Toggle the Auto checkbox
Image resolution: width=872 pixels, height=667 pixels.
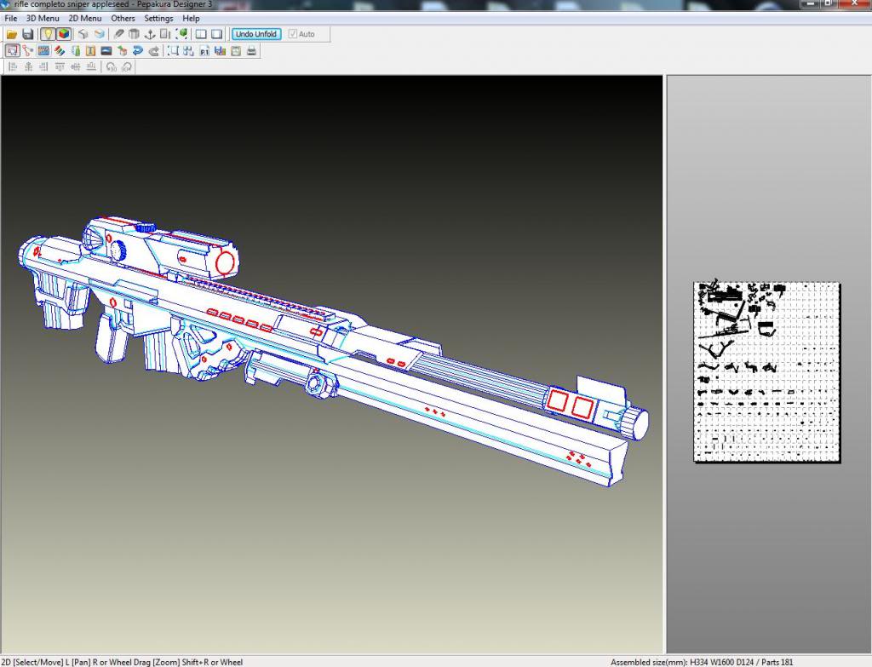coord(294,34)
